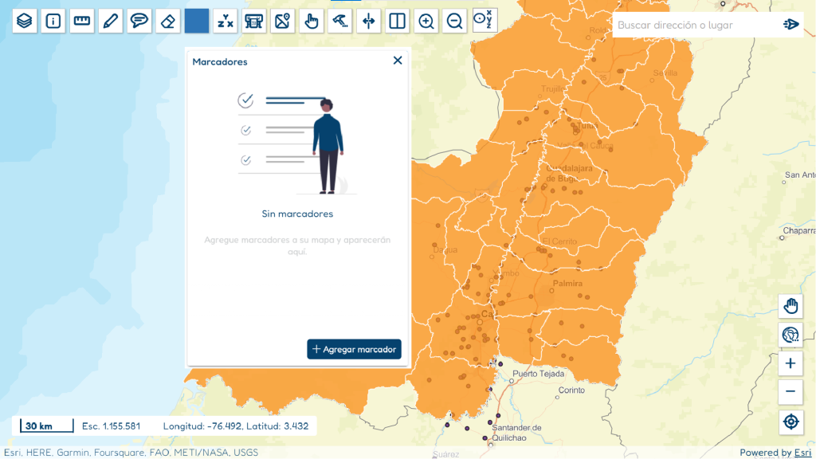The width and height of the screenshot is (816, 459).
Task: Enable the pan hand map control
Action: click(x=790, y=306)
